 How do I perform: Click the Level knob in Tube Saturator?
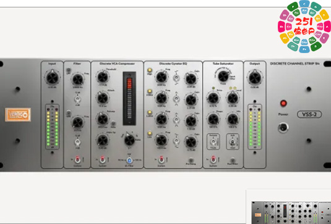233,98
